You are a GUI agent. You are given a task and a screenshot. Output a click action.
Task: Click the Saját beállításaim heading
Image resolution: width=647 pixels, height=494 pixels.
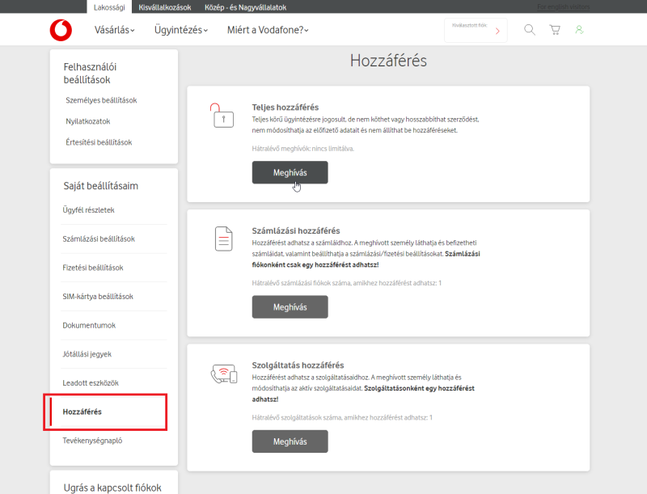click(100, 186)
